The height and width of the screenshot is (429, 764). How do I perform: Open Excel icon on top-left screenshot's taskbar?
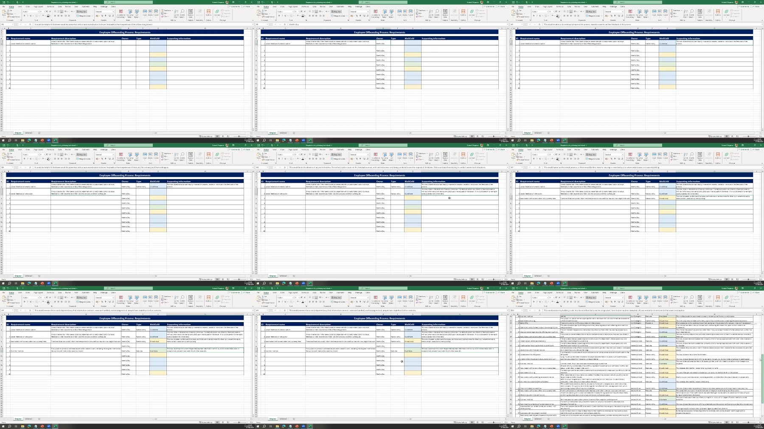[x=55, y=140]
